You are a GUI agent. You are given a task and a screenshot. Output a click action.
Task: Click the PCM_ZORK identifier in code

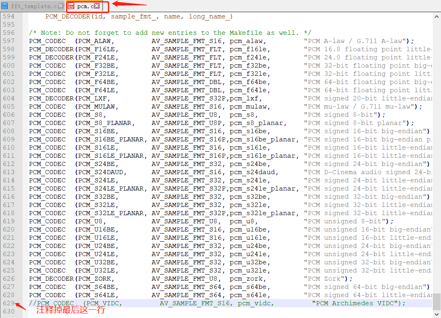(x=94, y=279)
